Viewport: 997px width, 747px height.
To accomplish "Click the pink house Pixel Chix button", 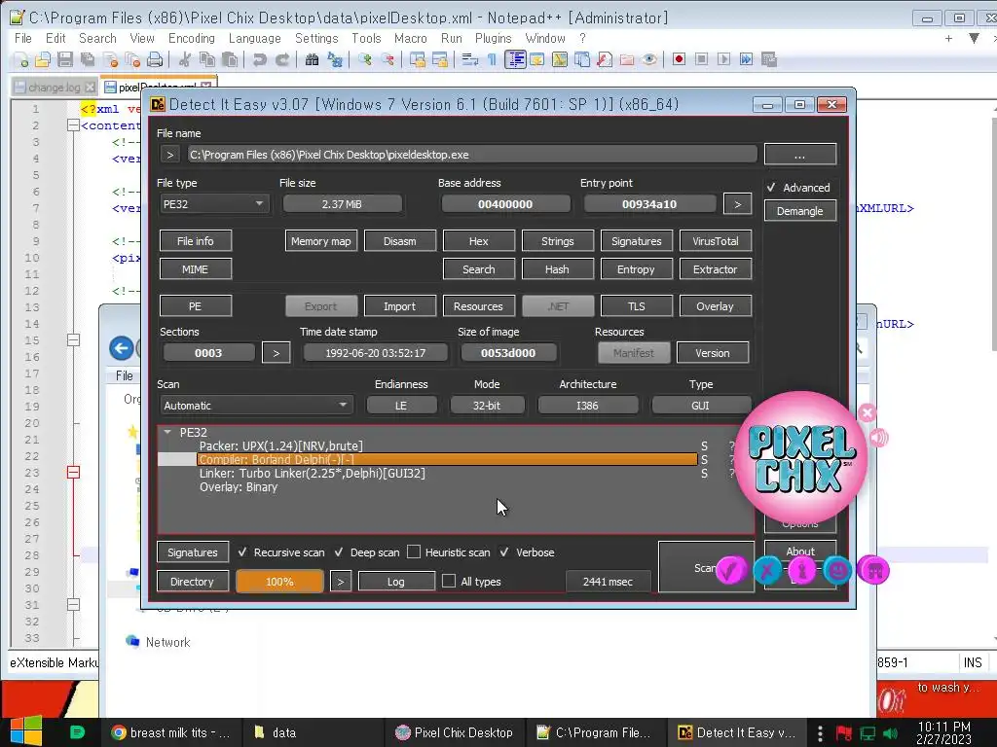I will tap(873, 570).
